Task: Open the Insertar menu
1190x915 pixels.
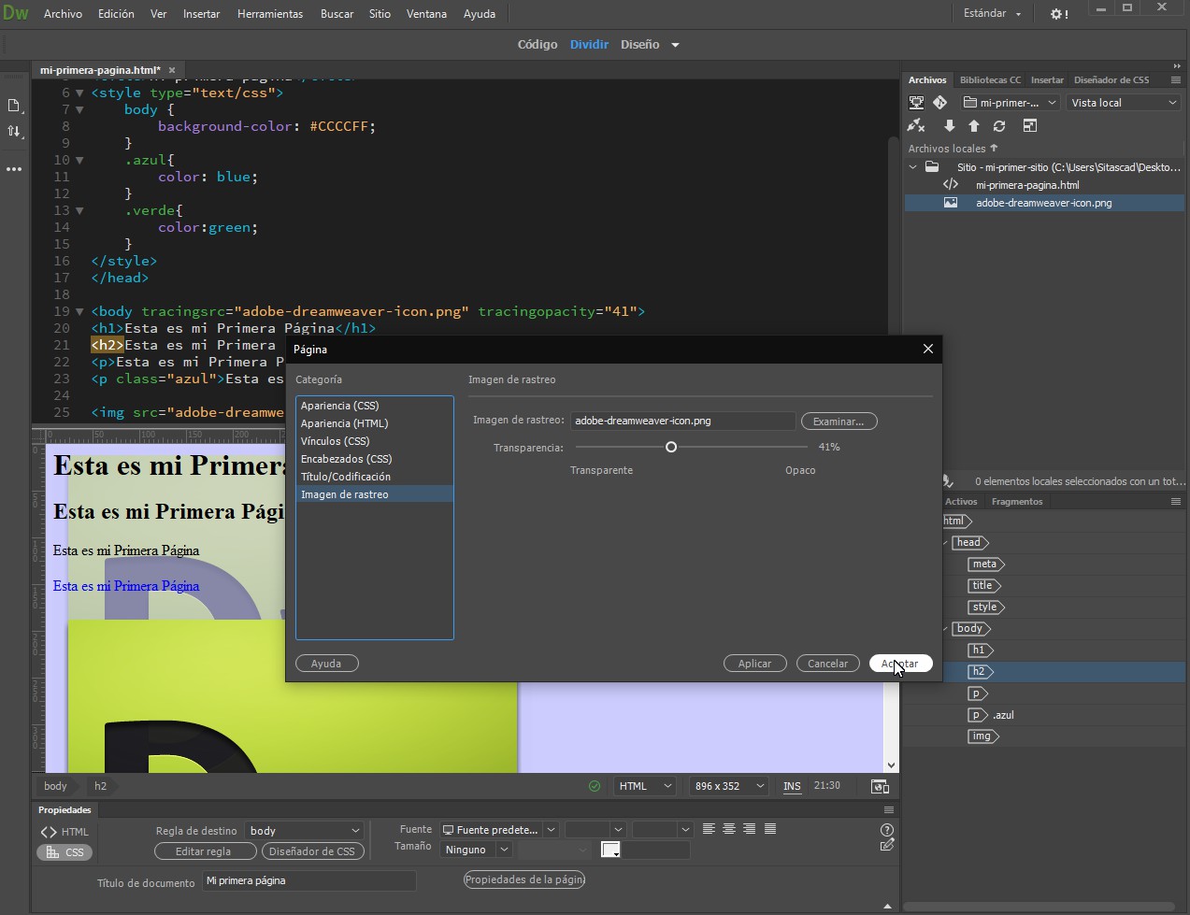Action: [x=201, y=14]
